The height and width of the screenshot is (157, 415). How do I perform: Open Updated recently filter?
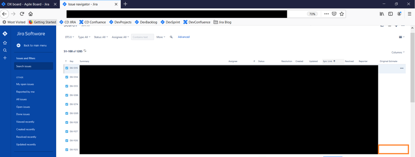tap(26, 145)
